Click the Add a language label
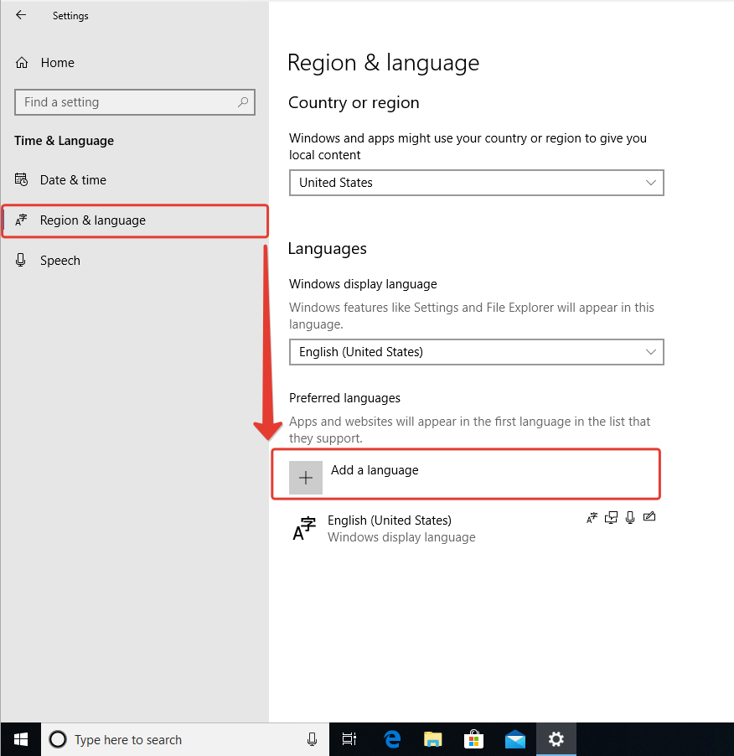 click(375, 470)
